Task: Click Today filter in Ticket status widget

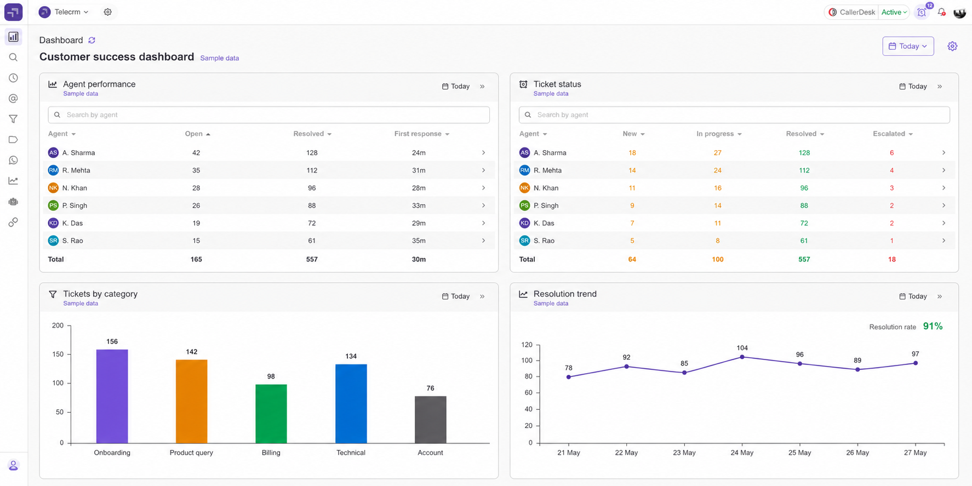Action: click(913, 87)
